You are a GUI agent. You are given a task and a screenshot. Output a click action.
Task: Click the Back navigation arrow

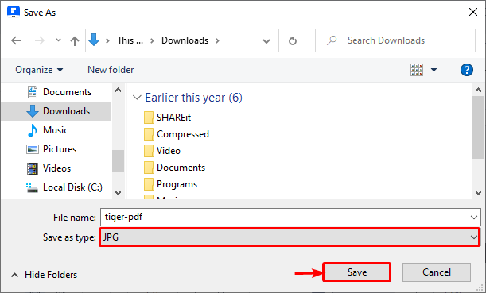pos(16,40)
